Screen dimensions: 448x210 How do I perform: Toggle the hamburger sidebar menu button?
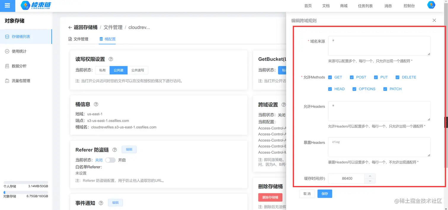click(7, 6)
